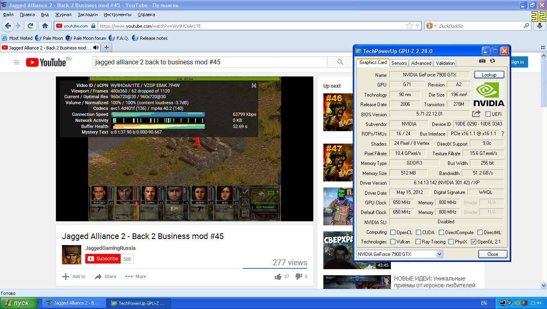Toggle the DirectCompute checkbox
547x309 pixels.
[441, 232]
